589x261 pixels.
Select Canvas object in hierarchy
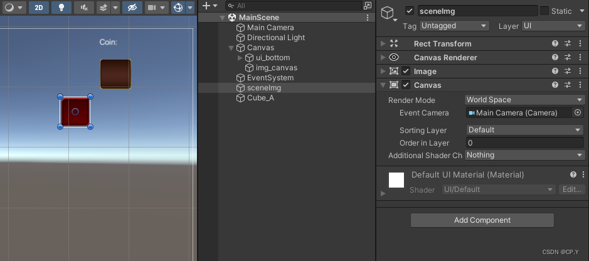(261, 48)
